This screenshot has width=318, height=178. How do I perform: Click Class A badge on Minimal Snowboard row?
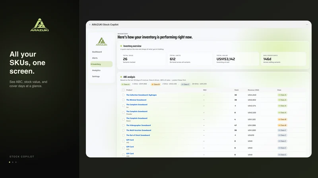(282, 100)
